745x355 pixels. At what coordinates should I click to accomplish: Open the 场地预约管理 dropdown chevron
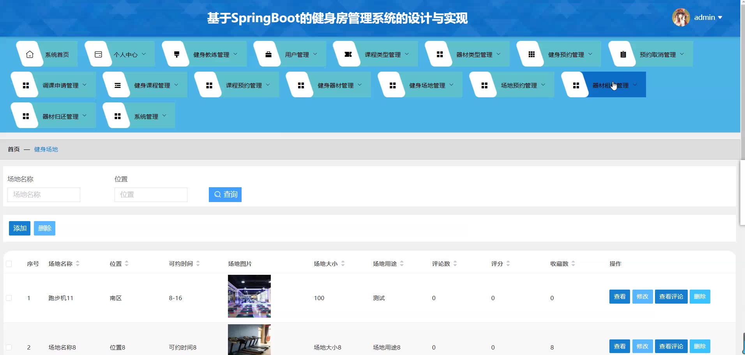click(x=543, y=85)
